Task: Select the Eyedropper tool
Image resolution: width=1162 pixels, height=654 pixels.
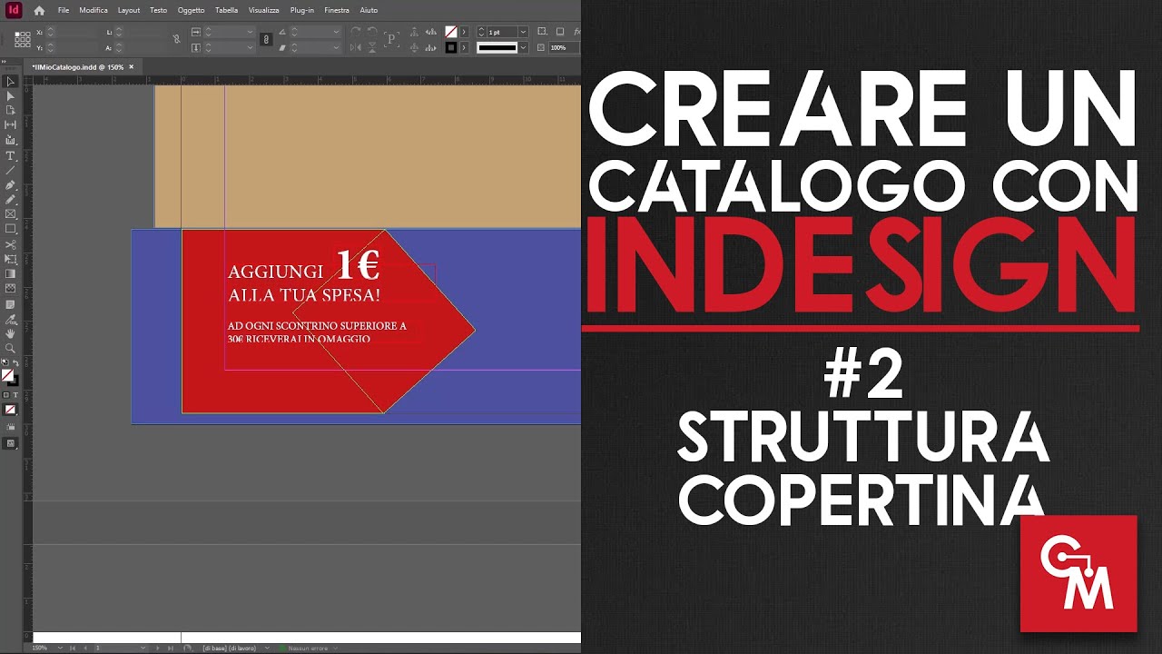Action: pos(11,320)
